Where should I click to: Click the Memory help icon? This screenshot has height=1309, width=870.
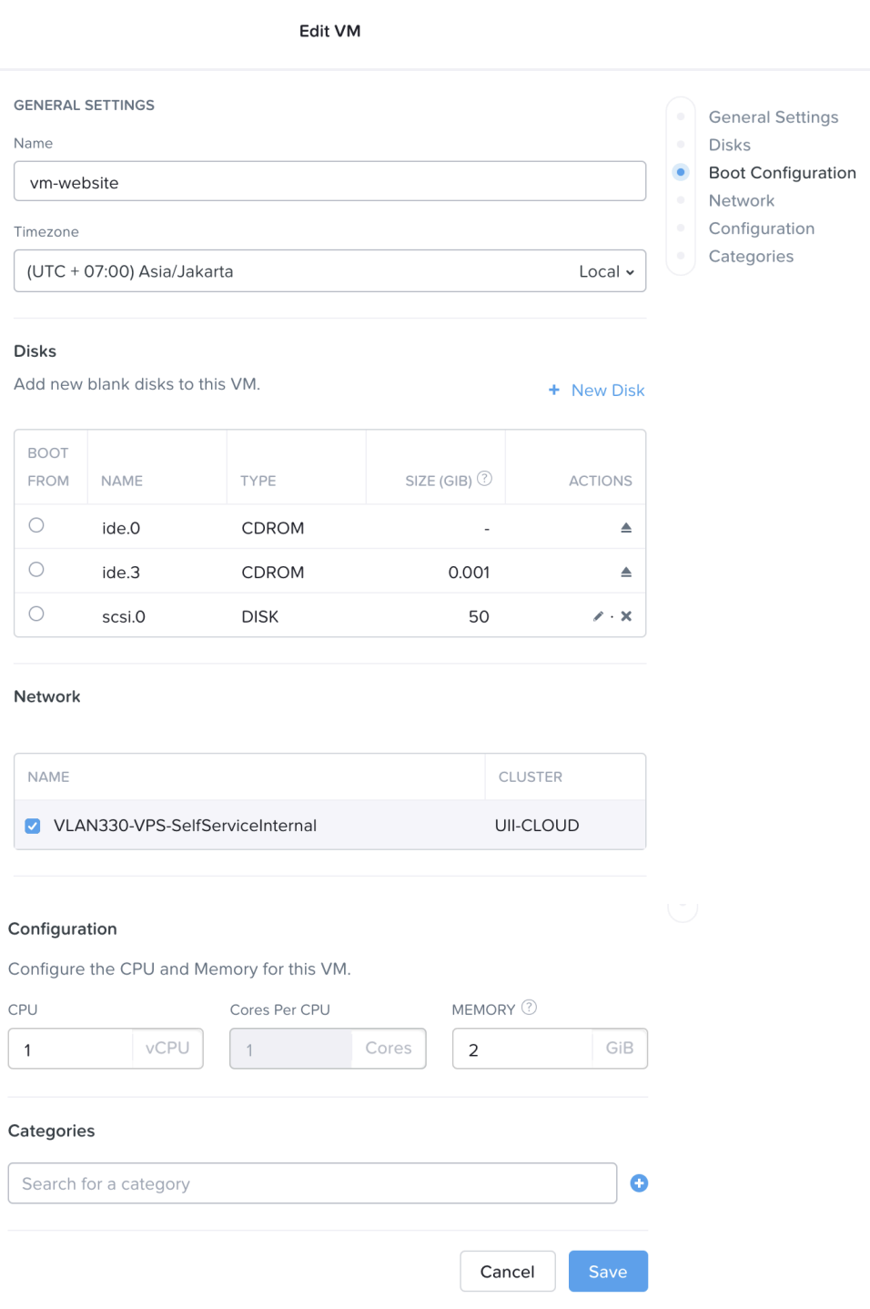(x=529, y=1008)
